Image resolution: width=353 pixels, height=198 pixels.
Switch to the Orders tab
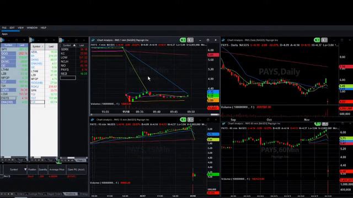(x=20, y=194)
